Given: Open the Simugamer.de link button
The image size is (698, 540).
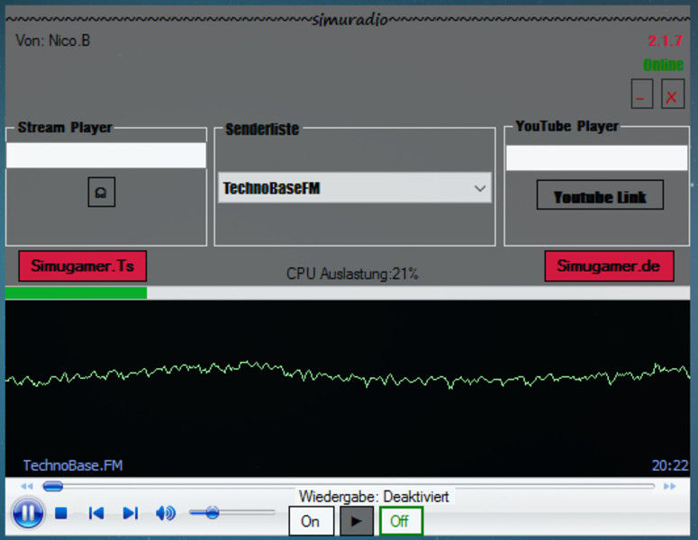Looking at the screenshot, I should [x=609, y=266].
